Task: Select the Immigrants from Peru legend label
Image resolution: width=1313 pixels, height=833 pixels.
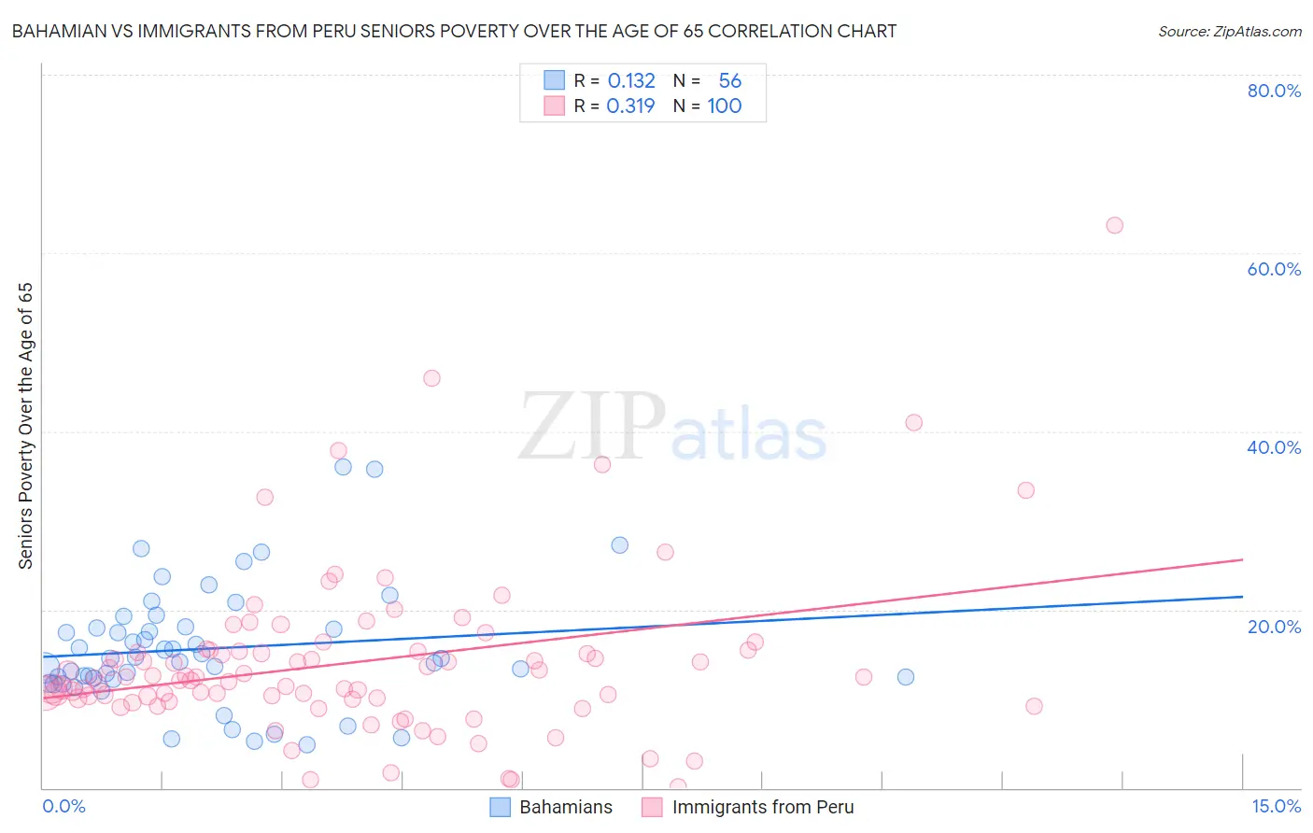Action: pos(763,807)
